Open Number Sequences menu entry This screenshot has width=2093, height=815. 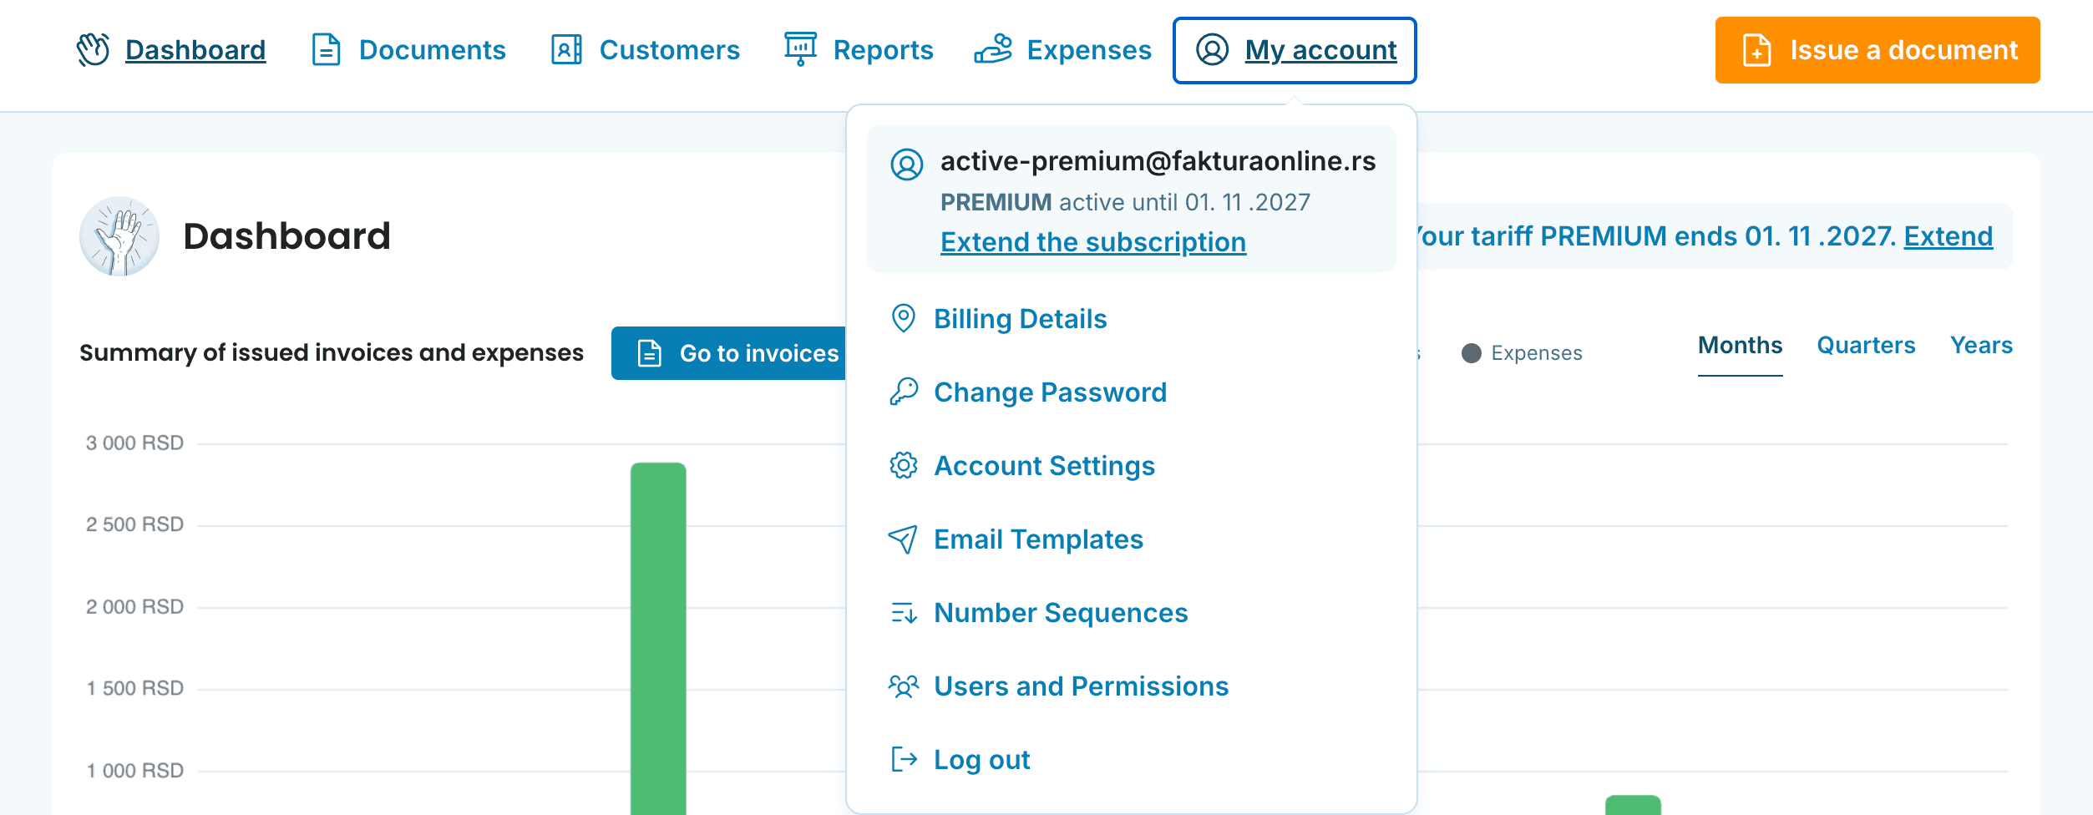point(1060,613)
